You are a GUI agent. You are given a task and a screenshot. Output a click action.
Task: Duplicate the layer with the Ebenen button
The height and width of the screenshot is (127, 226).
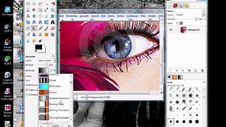(x=189, y=71)
